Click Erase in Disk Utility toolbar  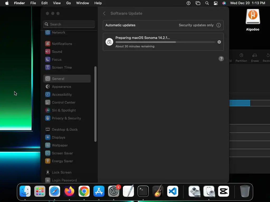[x=255, y=58]
